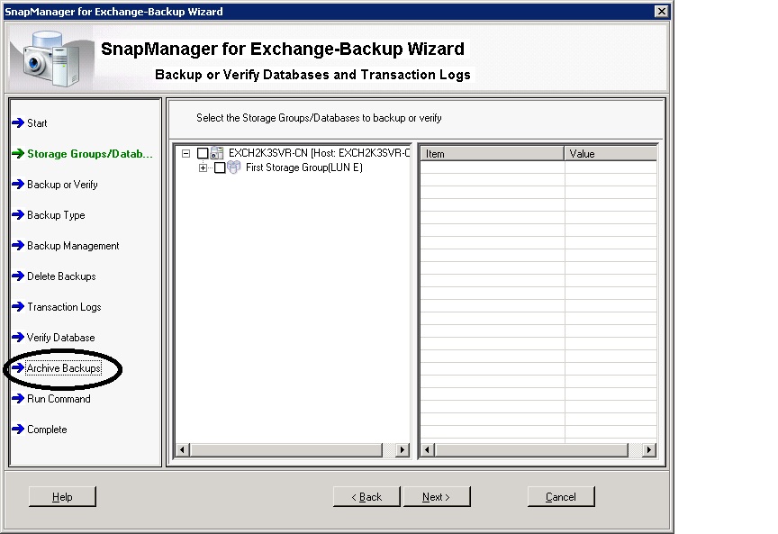Image resolution: width=778 pixels, height=534 pixels.
Task: Click the Item/Value pane right scroll arrow
Action: coord(648,449)
